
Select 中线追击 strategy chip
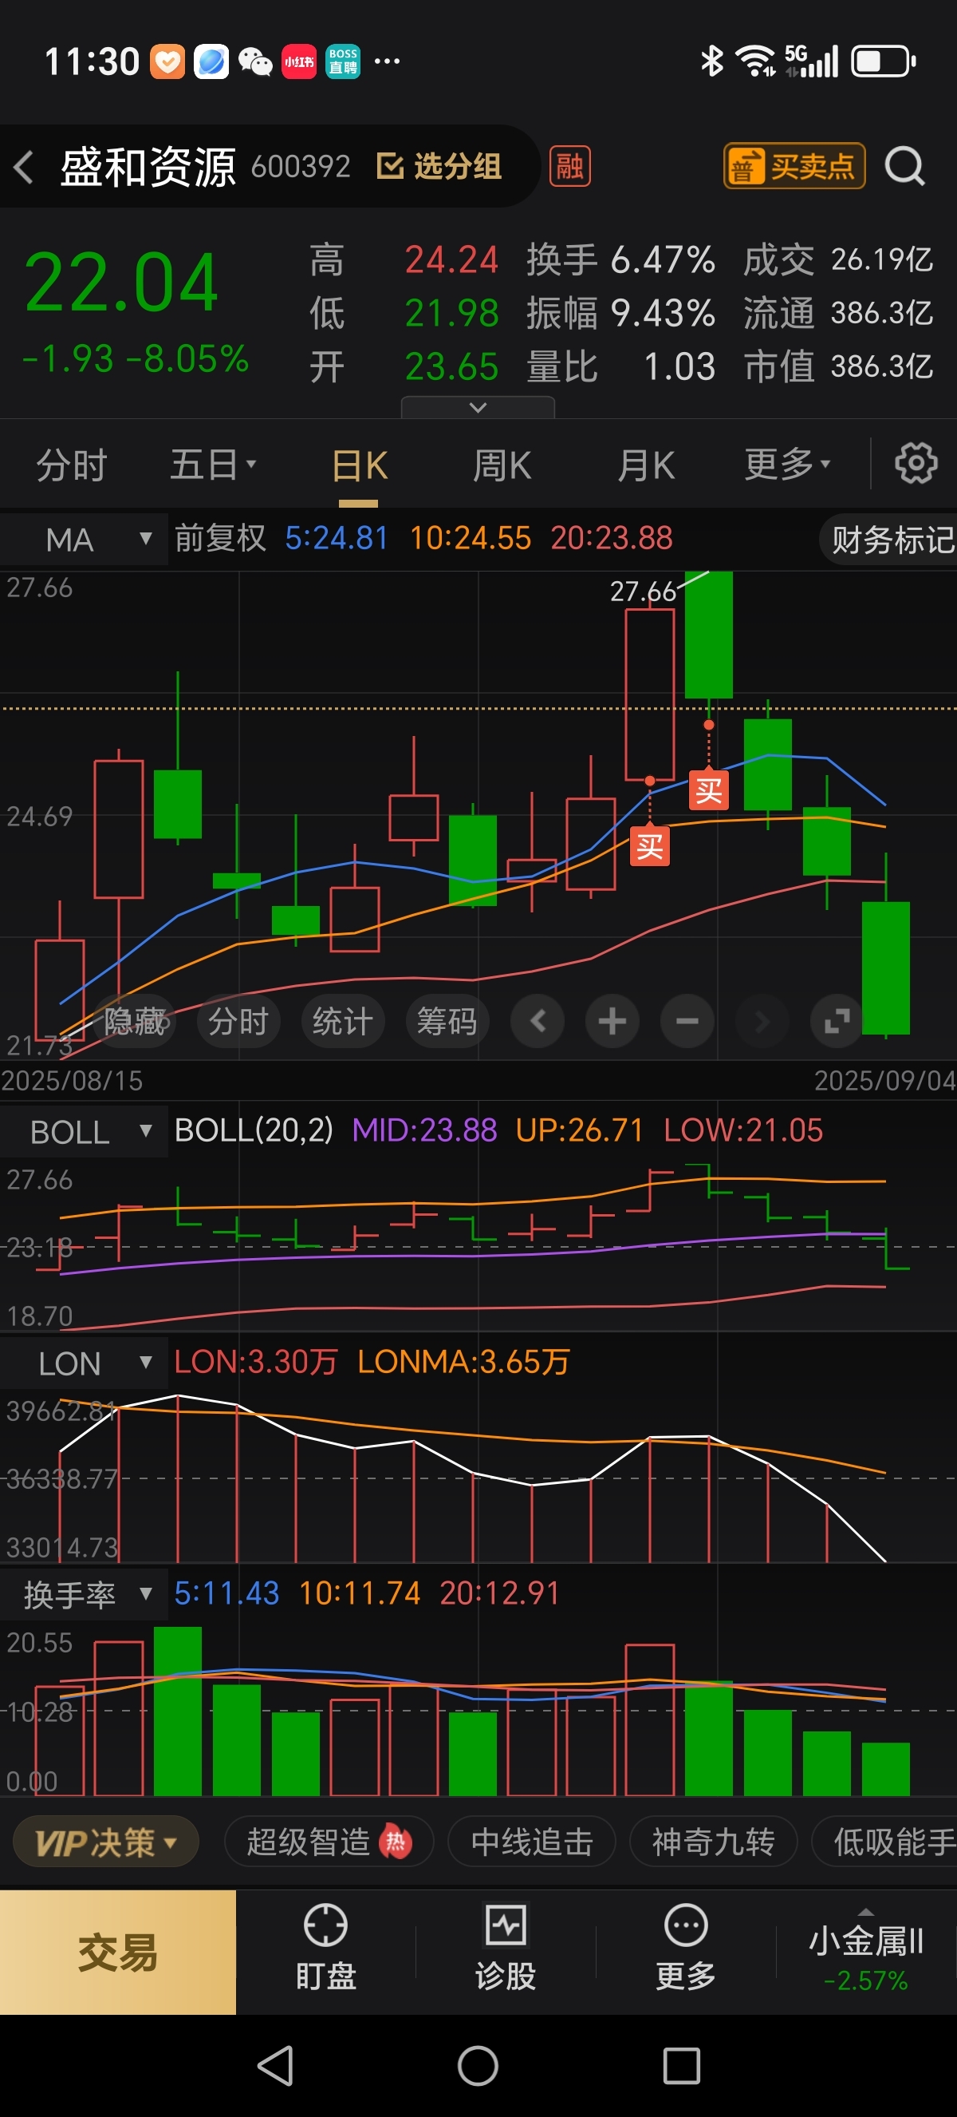pyautogui.click(x=532, y=1842)
